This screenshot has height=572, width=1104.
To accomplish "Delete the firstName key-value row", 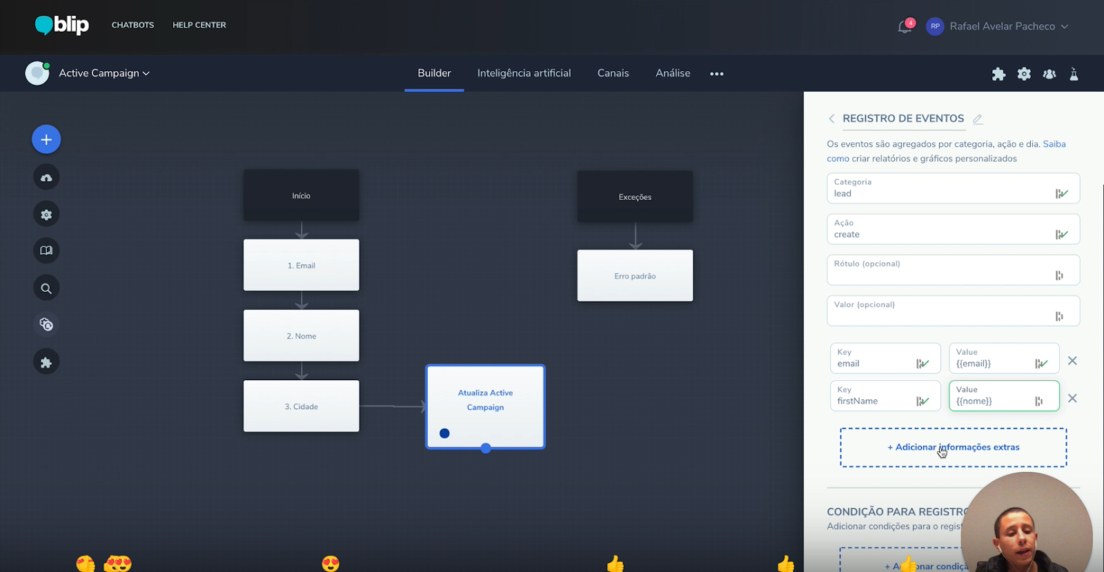I will pyautogui.click(x=1072, y=398).
